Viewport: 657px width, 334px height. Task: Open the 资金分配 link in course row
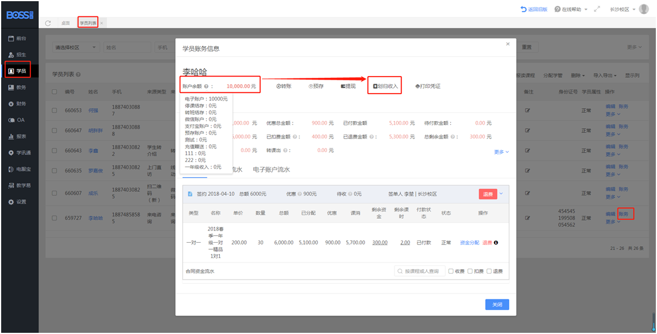point(469,242)
